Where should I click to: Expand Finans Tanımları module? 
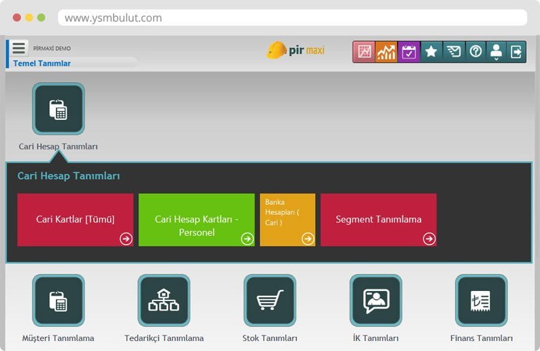click(x=481, y=300)
